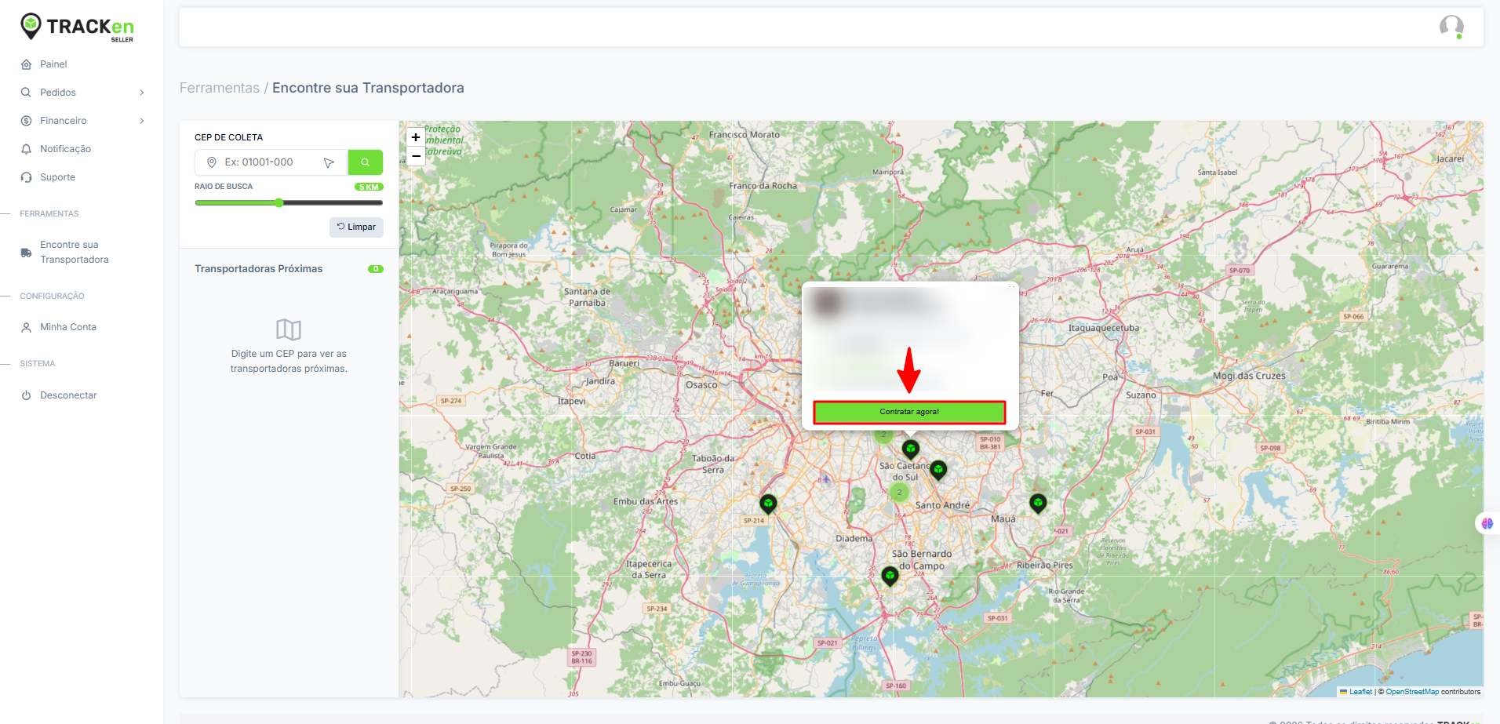Click the Pedidos magnifier icon
The height and width of the screenshot is (724, 1500).
click(x=26, y=93)
